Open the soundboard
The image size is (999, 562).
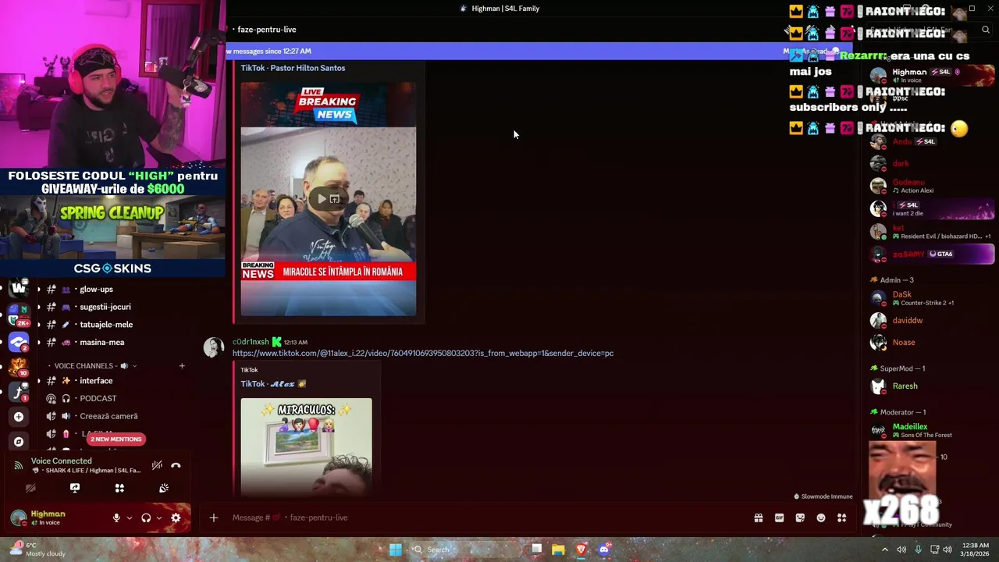(164, 488)
